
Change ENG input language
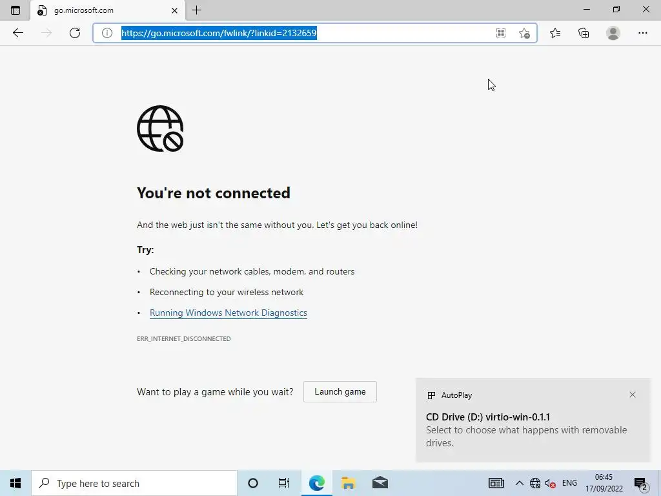[x=569, y=483]
